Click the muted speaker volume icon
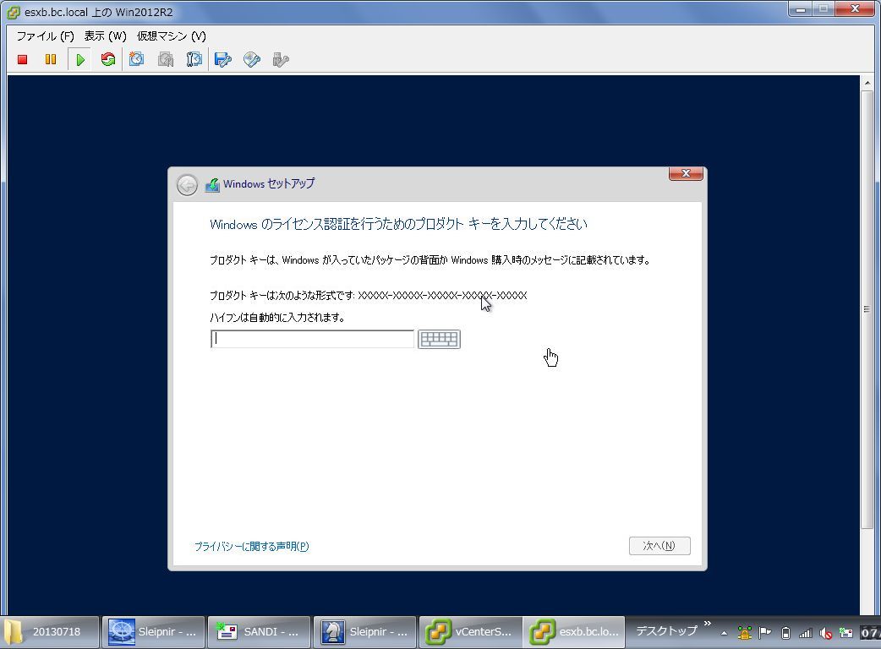This screenshot has width=881, height=649. pyautogui.click(x=825, y=633)
